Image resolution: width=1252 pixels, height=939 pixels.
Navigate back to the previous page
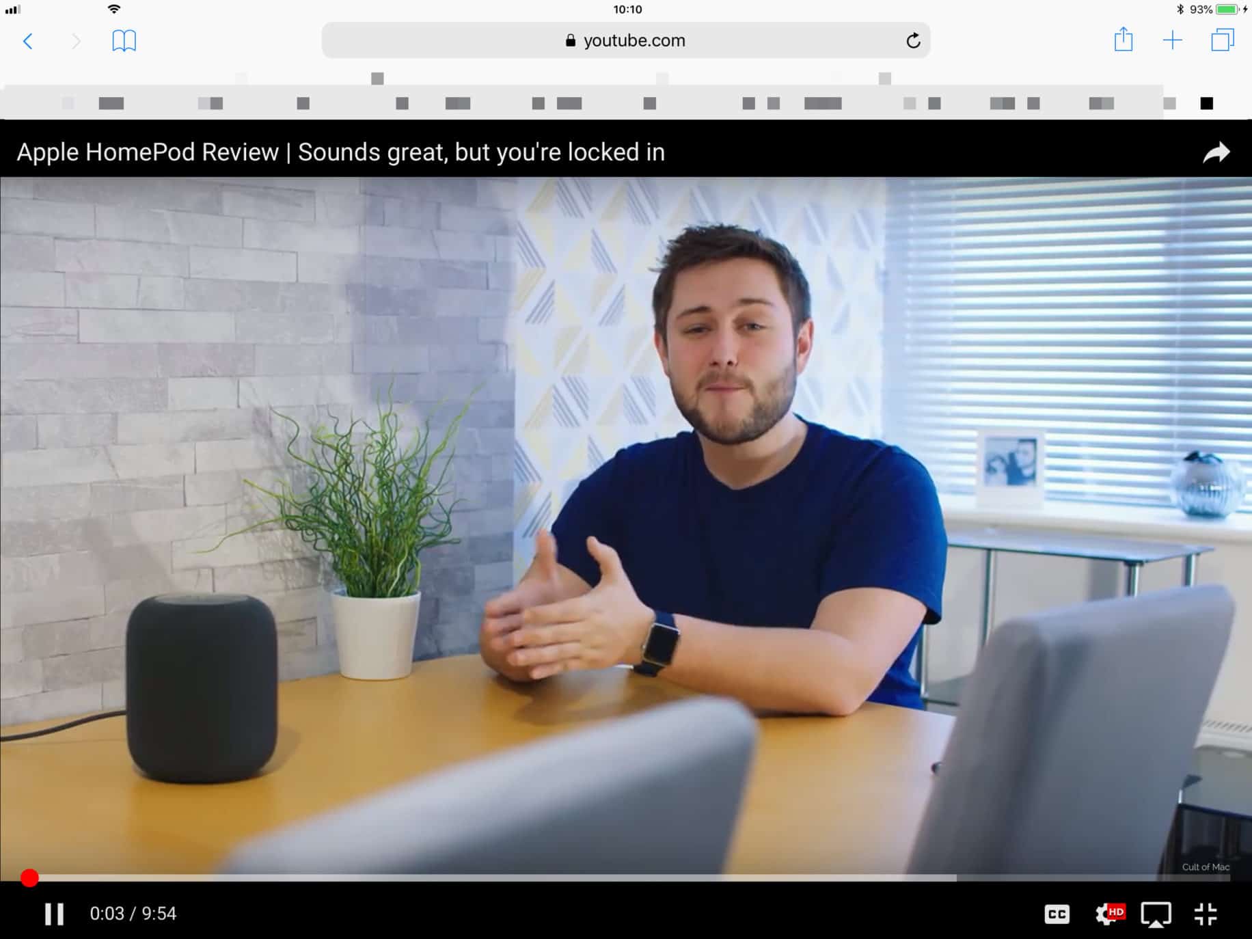[28, 41]
